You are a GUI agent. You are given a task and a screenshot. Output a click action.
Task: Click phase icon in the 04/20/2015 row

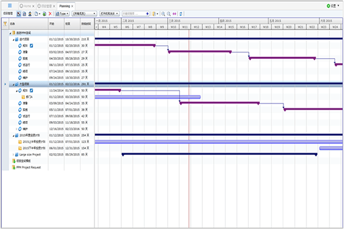click(20, 59)
